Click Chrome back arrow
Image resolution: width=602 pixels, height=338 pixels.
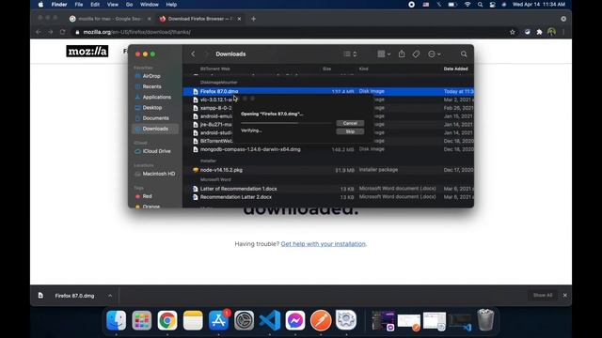click(x=39, y=32)
